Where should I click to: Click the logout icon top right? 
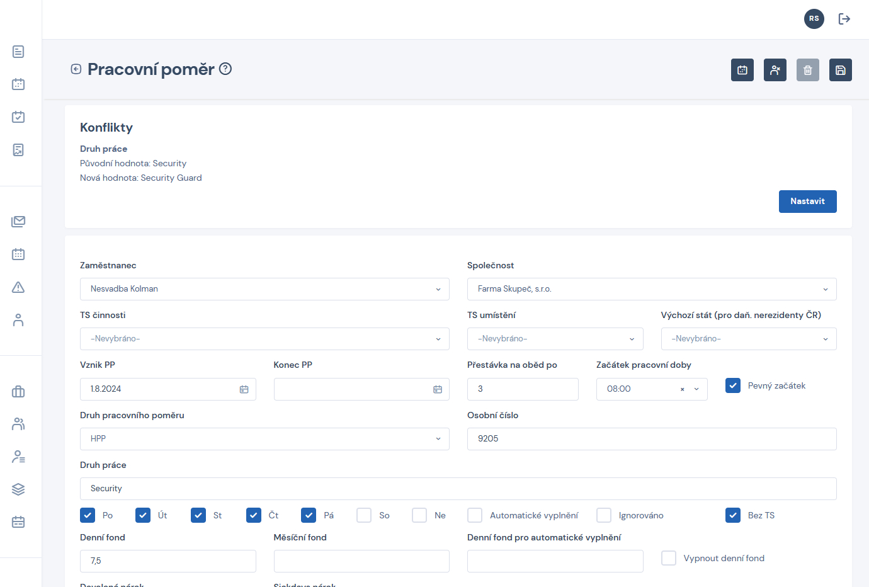[844, 19]
